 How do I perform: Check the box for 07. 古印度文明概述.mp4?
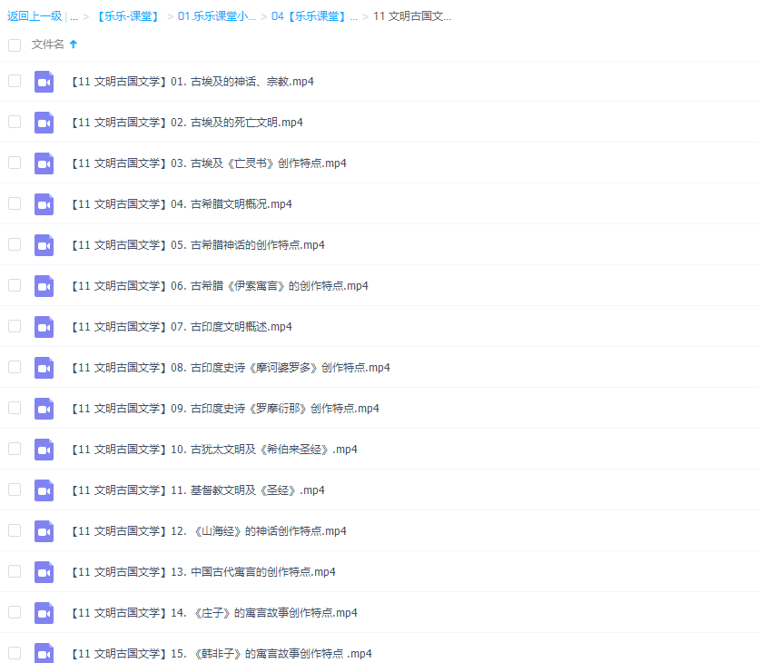coord(14,326)
